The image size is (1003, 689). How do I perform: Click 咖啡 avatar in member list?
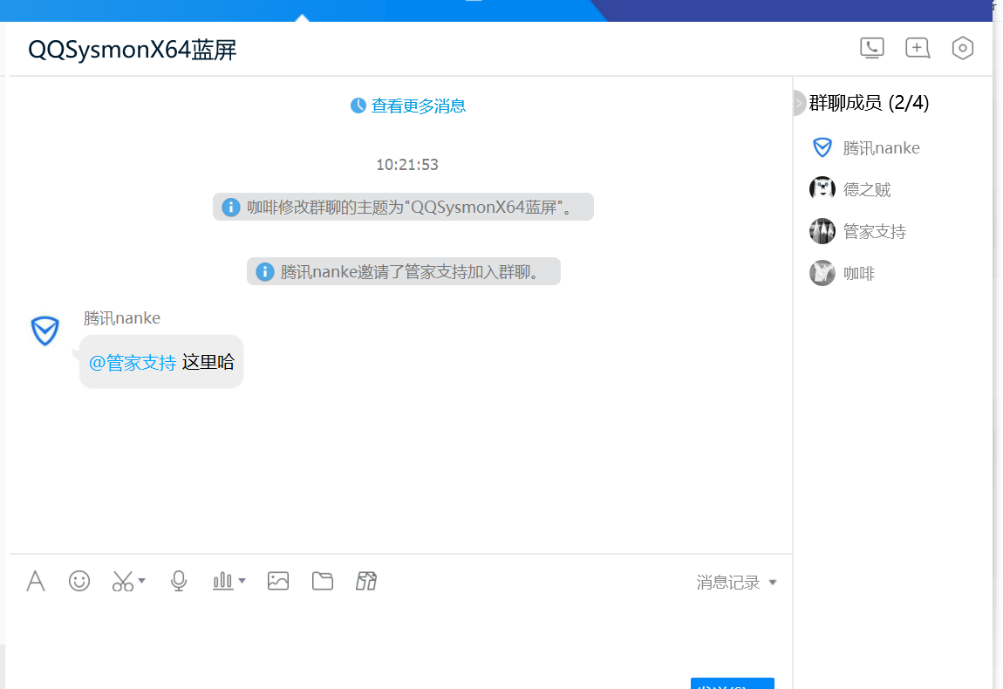coord(822,273)
